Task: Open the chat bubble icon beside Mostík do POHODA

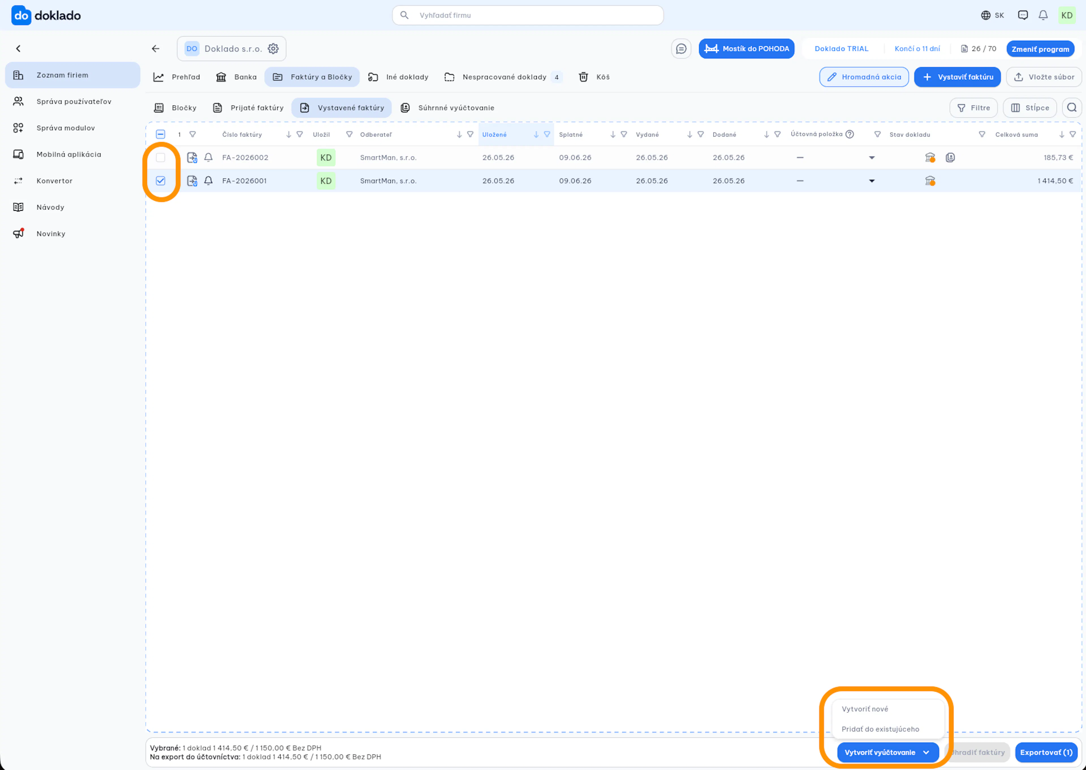Action: 681,49
